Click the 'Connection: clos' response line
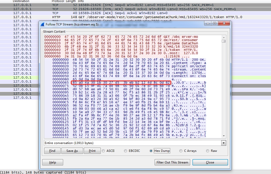The height and width of the screenshot is (174, 271). pos(129,76)
